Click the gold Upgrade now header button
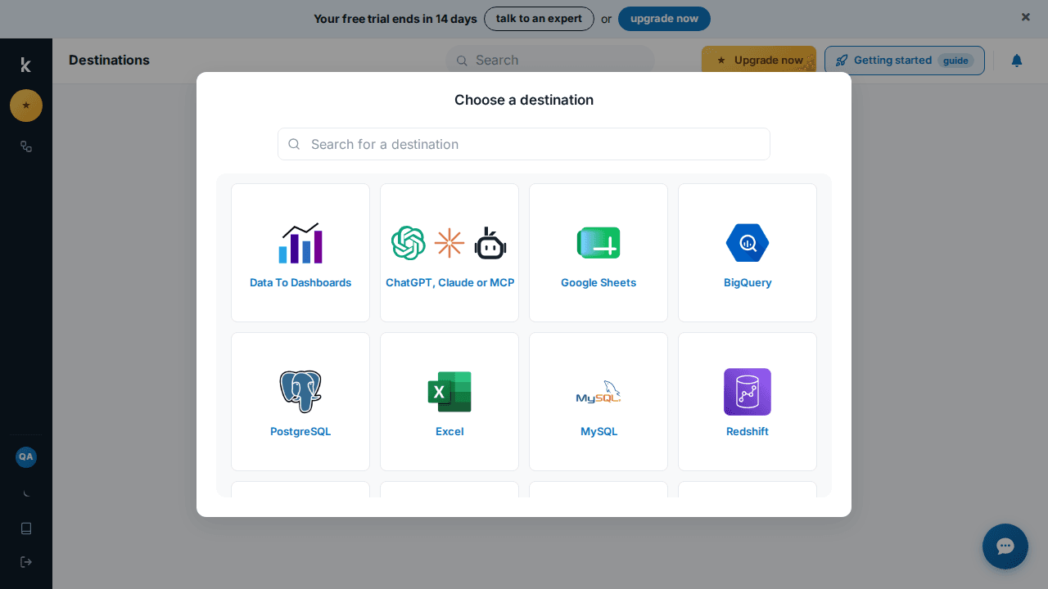1048x589 pixels. tap(759, 61)
